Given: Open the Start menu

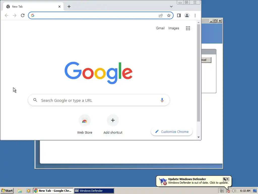Looking at the screenshot, I should tap(7, 191).
